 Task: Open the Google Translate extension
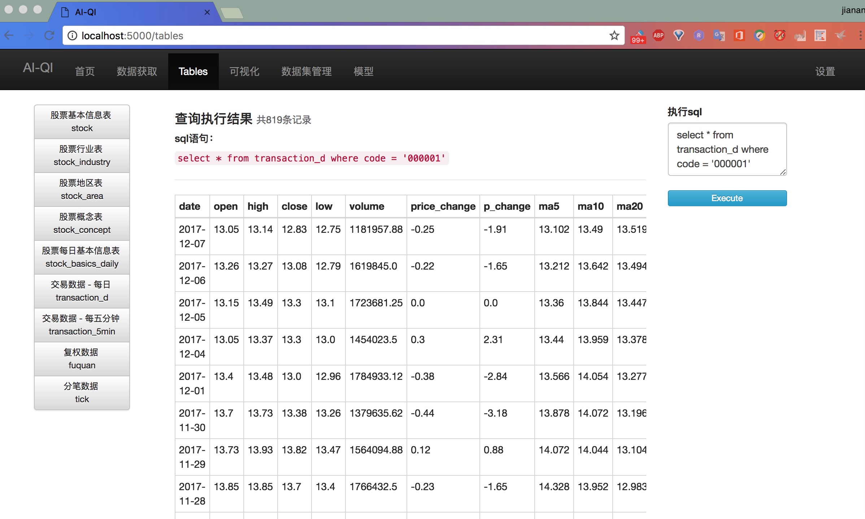click(719, 35)
